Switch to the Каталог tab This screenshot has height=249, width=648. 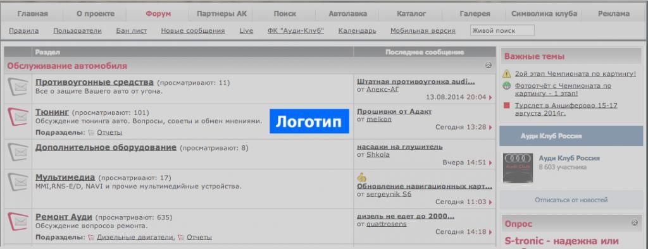pyautogui.click(x=411, y=14)
